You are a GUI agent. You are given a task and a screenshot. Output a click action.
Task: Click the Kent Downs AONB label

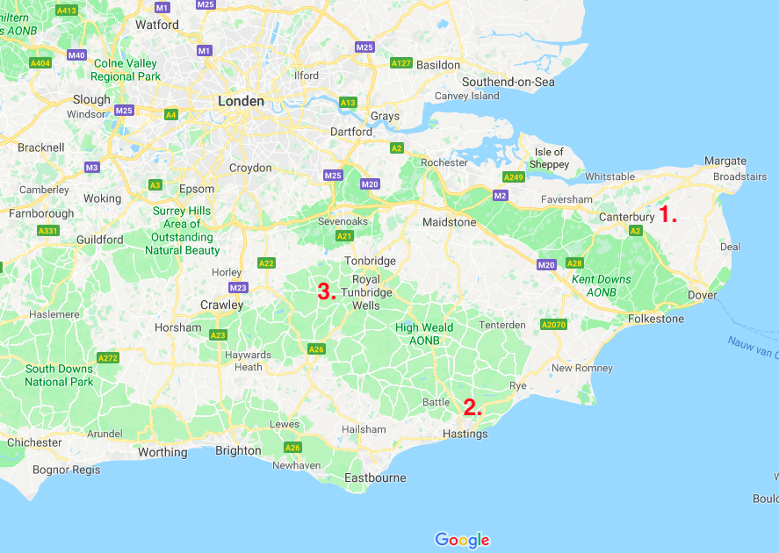601,286
